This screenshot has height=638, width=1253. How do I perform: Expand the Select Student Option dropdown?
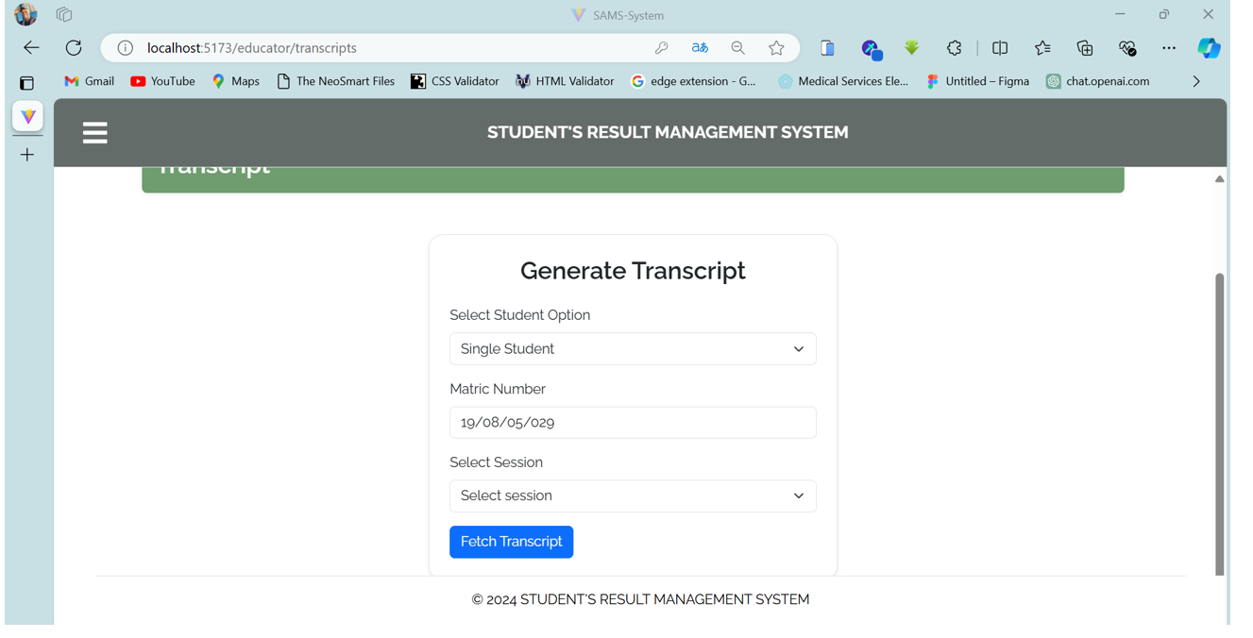tap(633, 349)
